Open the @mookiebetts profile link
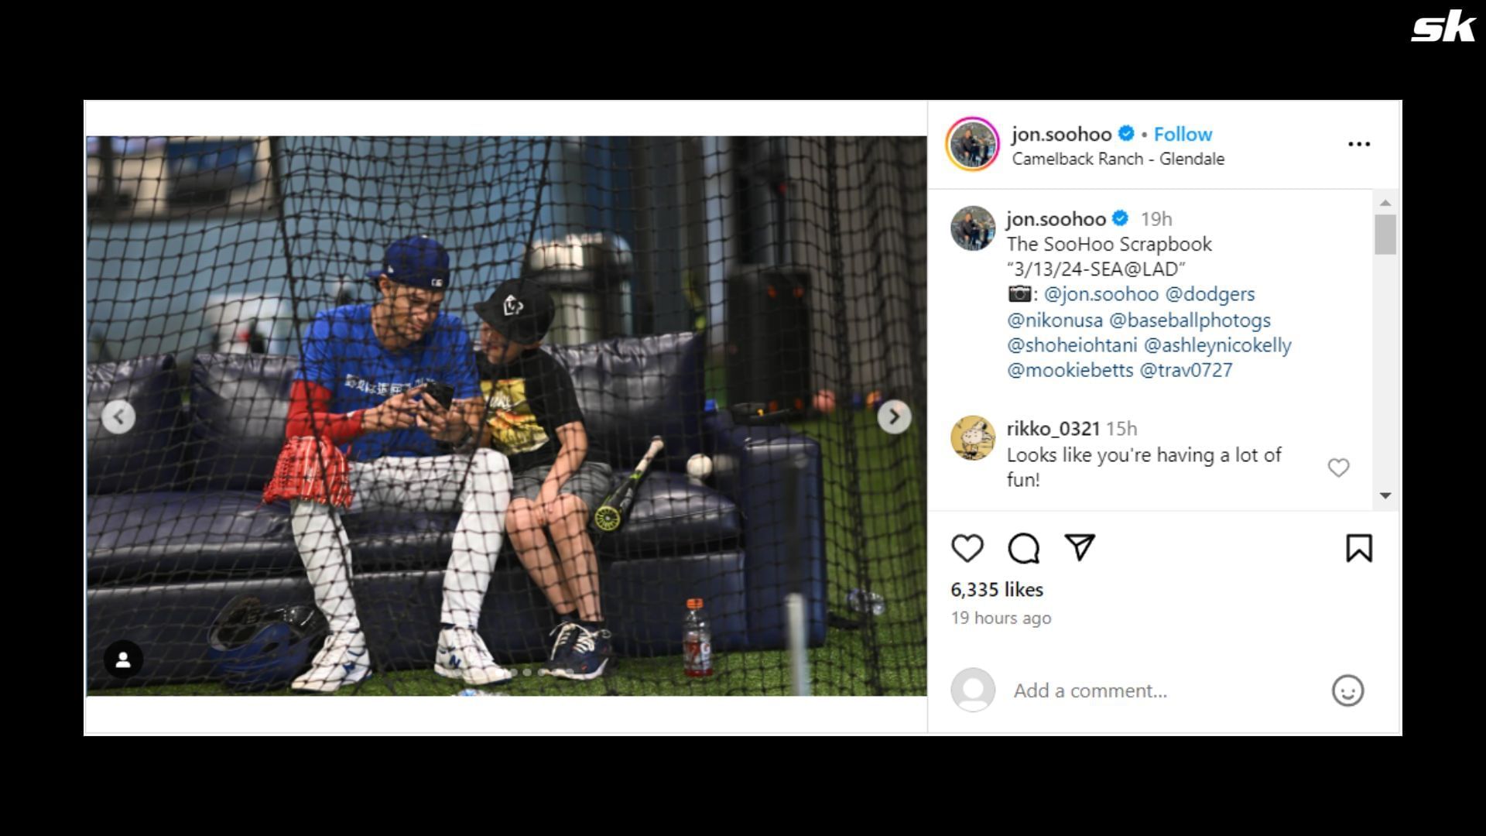 click(1070, 370)
